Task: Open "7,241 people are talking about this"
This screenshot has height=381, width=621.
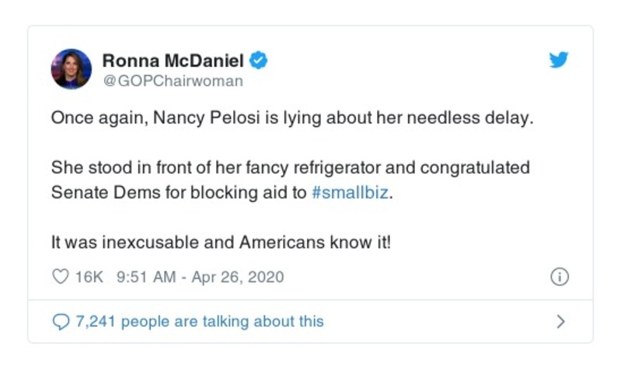Action: click(199, 321)
